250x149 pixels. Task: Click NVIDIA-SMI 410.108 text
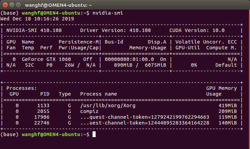point(34,30)
